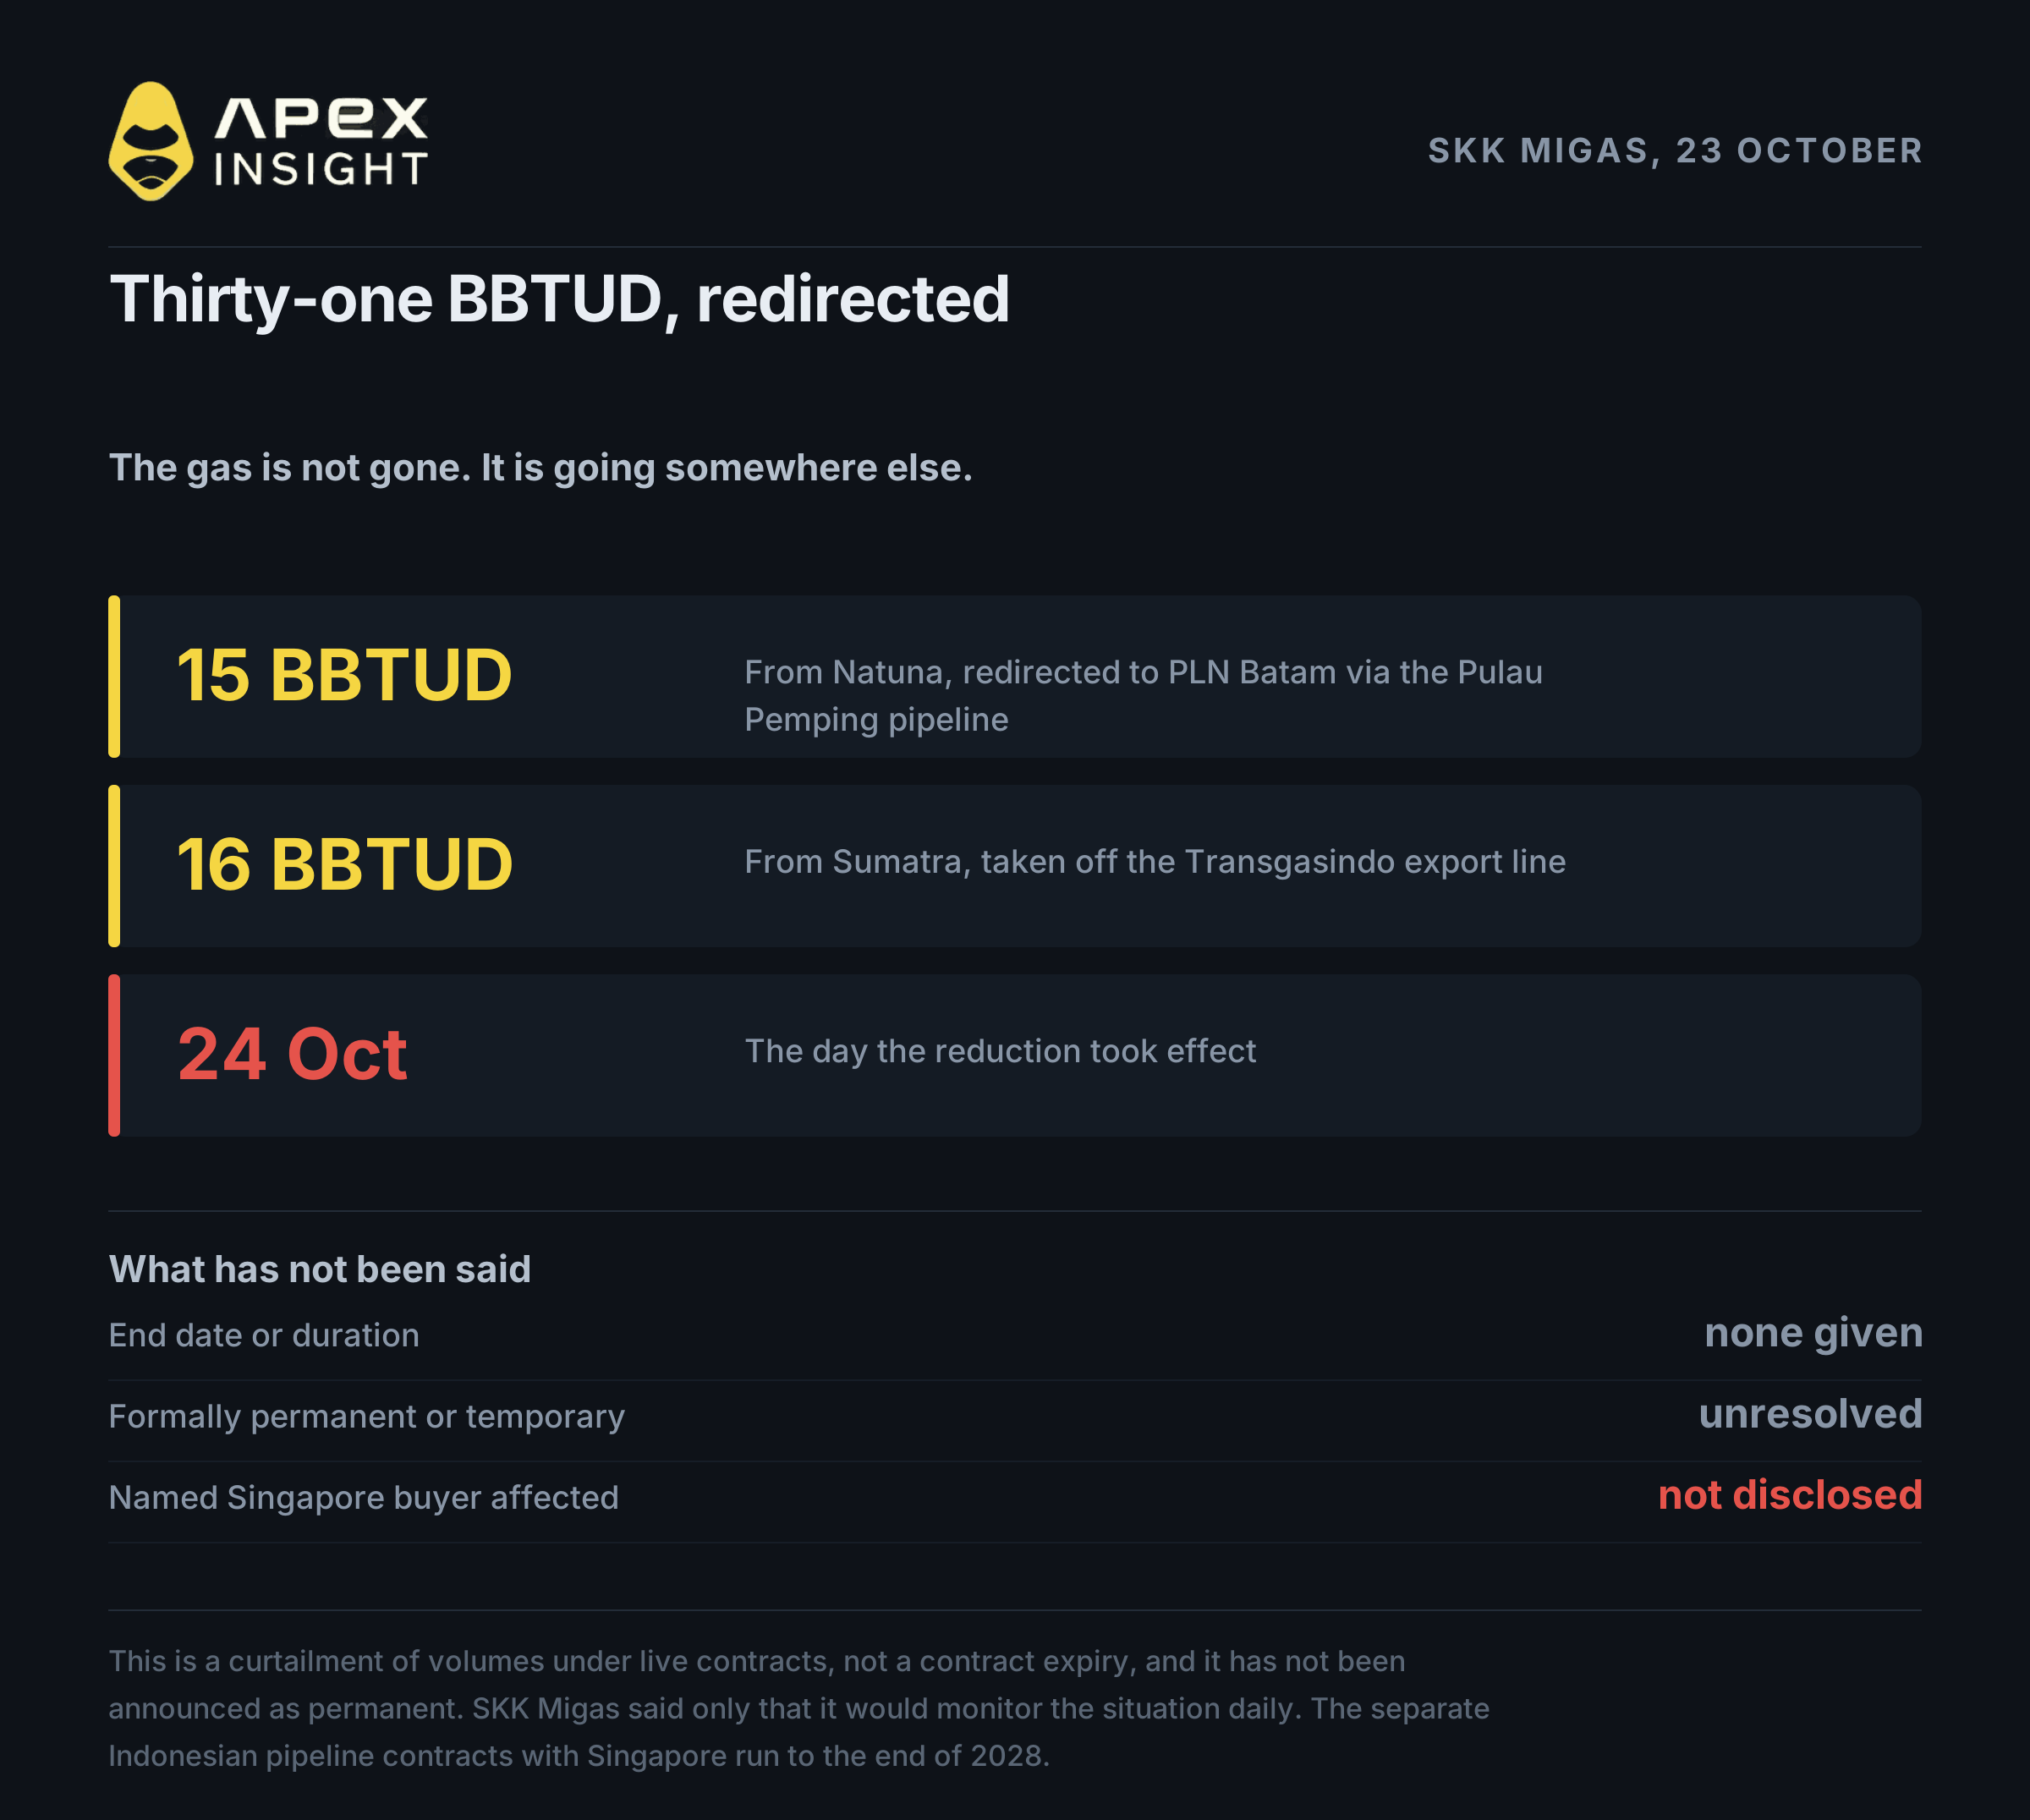Viewport: 2030px width, 1820px height.
Task: Click the footnote paragraph about curtailment of volumes
Action: coord(799,1708)
